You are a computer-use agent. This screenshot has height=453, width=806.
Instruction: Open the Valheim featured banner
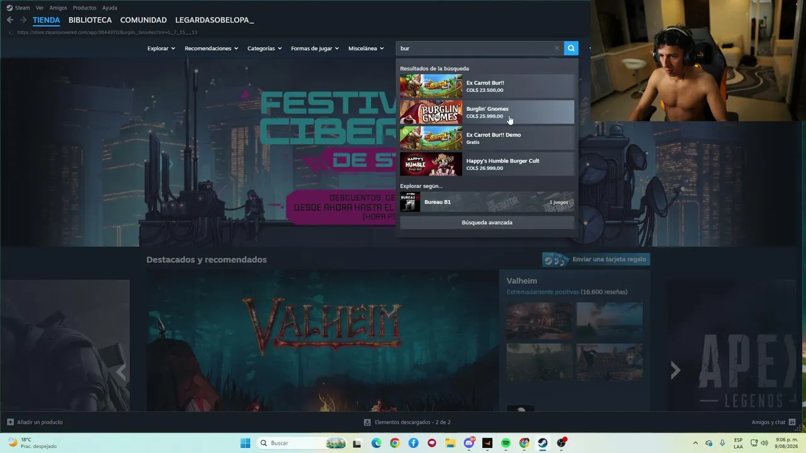point(322,341)
